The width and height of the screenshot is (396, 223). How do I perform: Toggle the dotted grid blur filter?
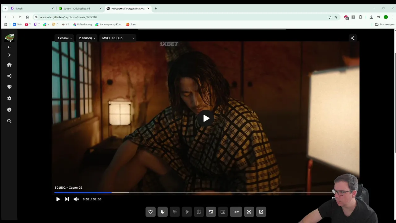click(x=175, y=212)
